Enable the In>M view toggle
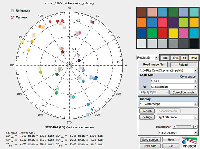The height and width of the screenshot is (149, 200). tap(193, 58)
